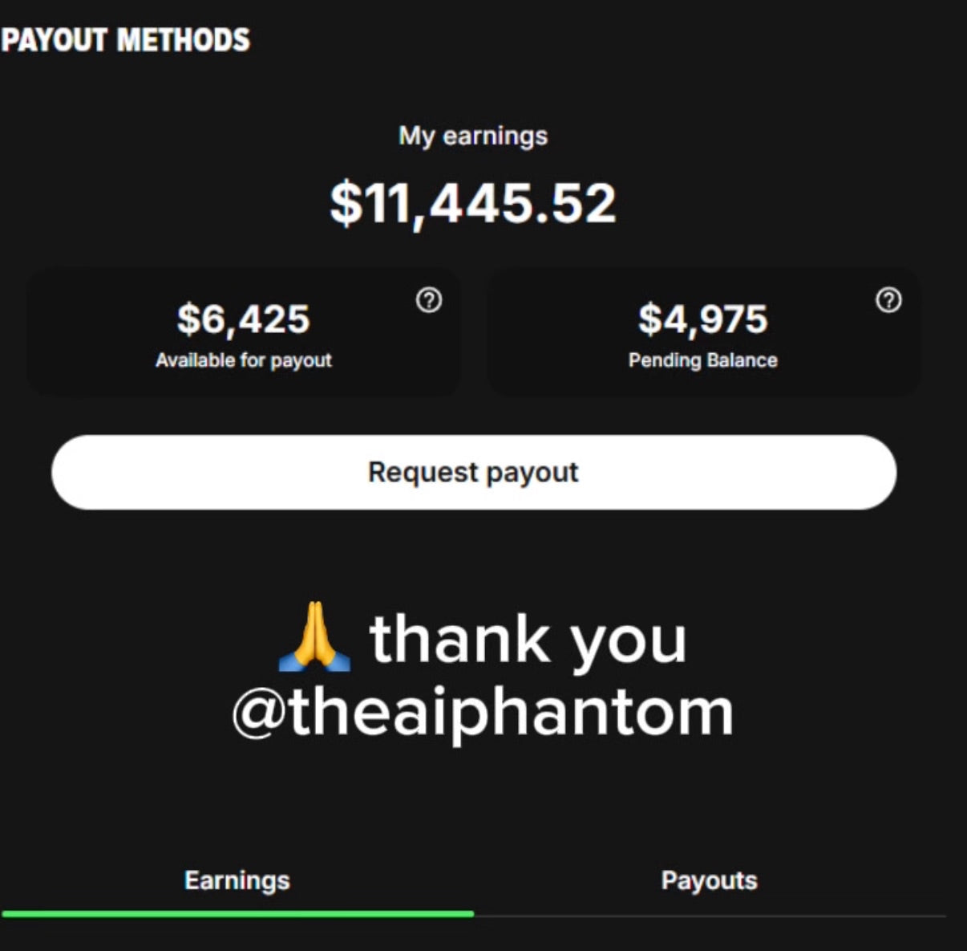Screen dimensions: 967x951
Task: Select the $11,445.52 total earnings amount
Action: tap(473, 203)
